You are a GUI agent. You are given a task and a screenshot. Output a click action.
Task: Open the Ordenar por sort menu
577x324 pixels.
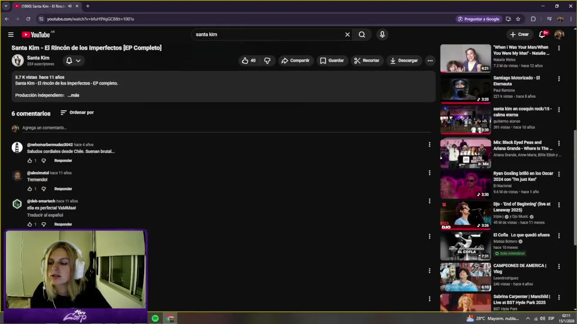(77, 112)
